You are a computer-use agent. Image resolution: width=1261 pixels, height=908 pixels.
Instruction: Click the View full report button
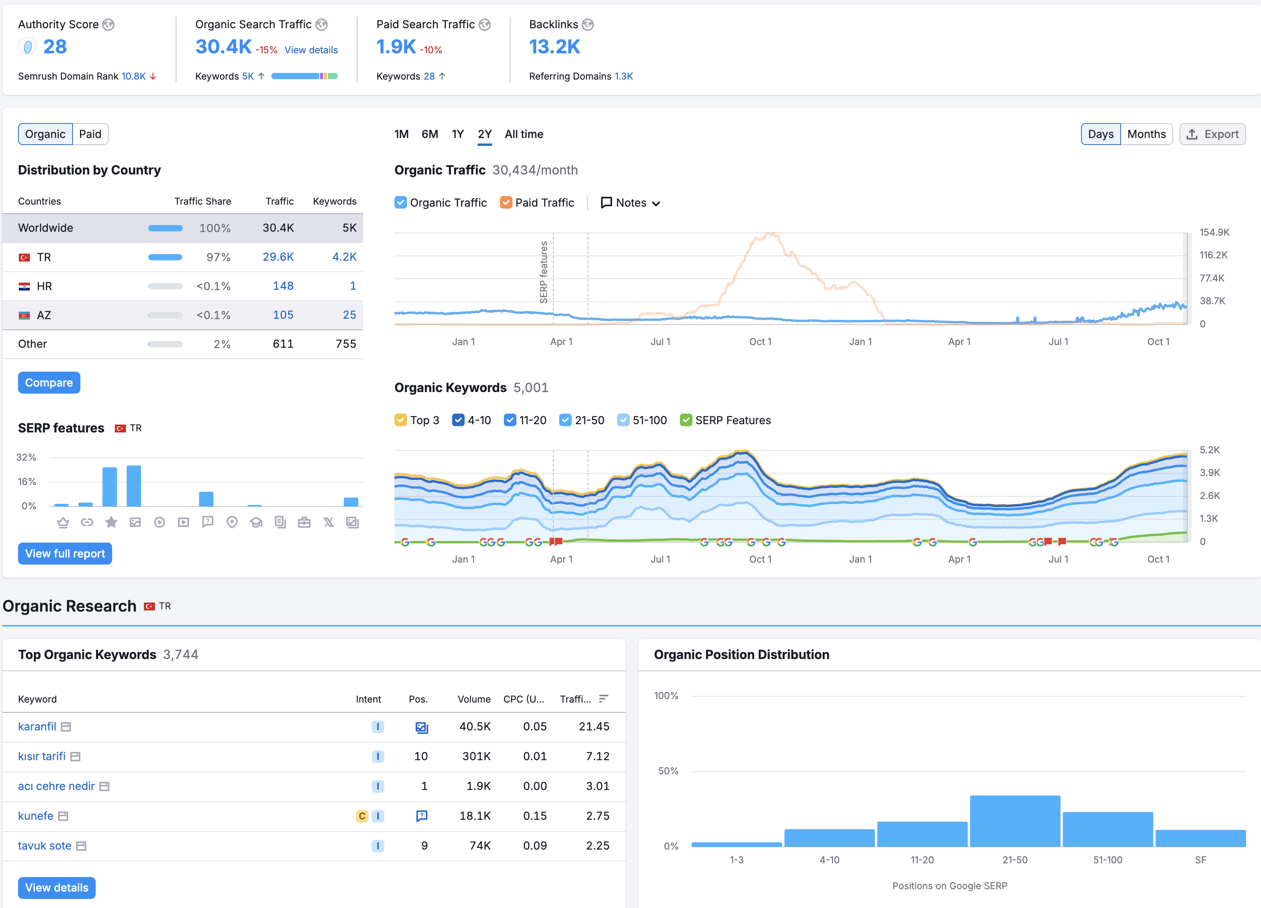(65, 553)
